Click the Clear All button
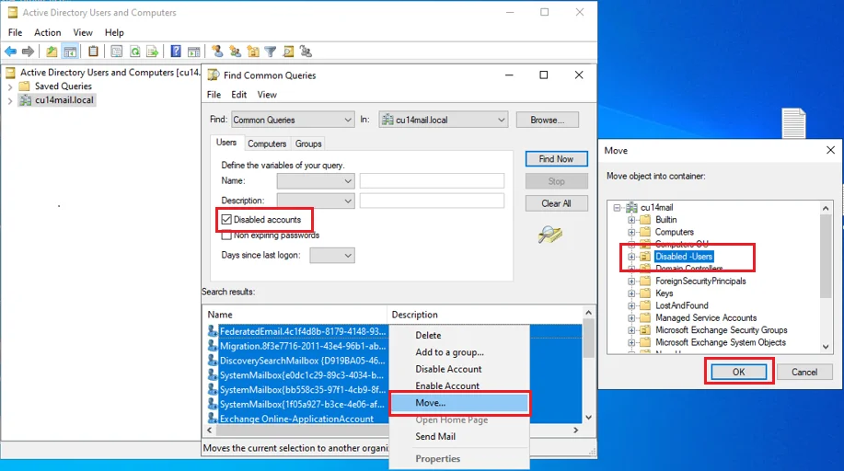 coord(556,203)
